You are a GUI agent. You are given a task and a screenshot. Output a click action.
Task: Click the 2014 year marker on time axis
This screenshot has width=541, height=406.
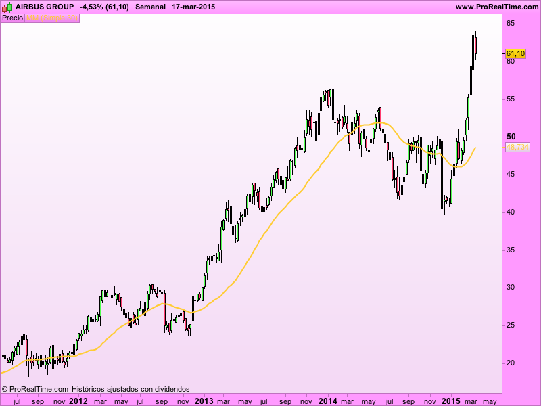[328, 401]
